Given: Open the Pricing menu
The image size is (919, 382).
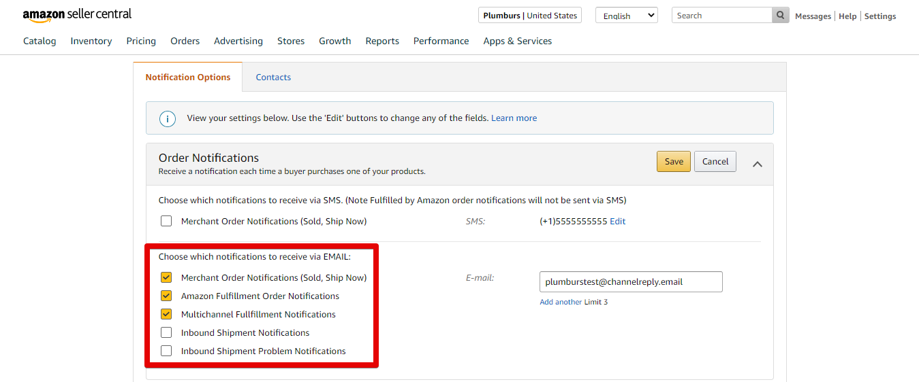Looking at the screenshot, I should tap(141, 41).
